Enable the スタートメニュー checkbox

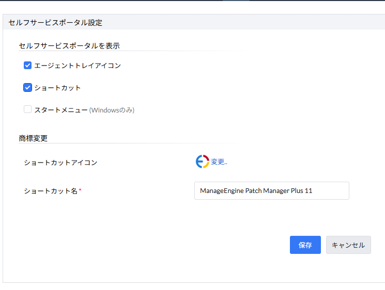pyautogui.click(x=28, y=109)
